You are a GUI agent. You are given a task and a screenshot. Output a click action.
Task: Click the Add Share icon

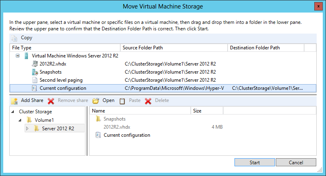[14, 101]
